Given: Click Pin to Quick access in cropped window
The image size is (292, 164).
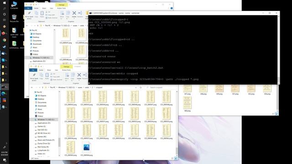Looking at the screenshot, I should point(34,77).
